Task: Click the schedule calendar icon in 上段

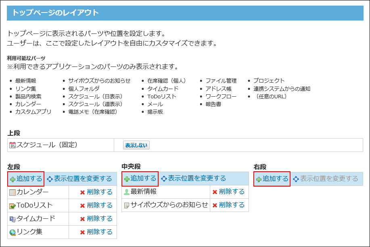Action: [13, 145]
